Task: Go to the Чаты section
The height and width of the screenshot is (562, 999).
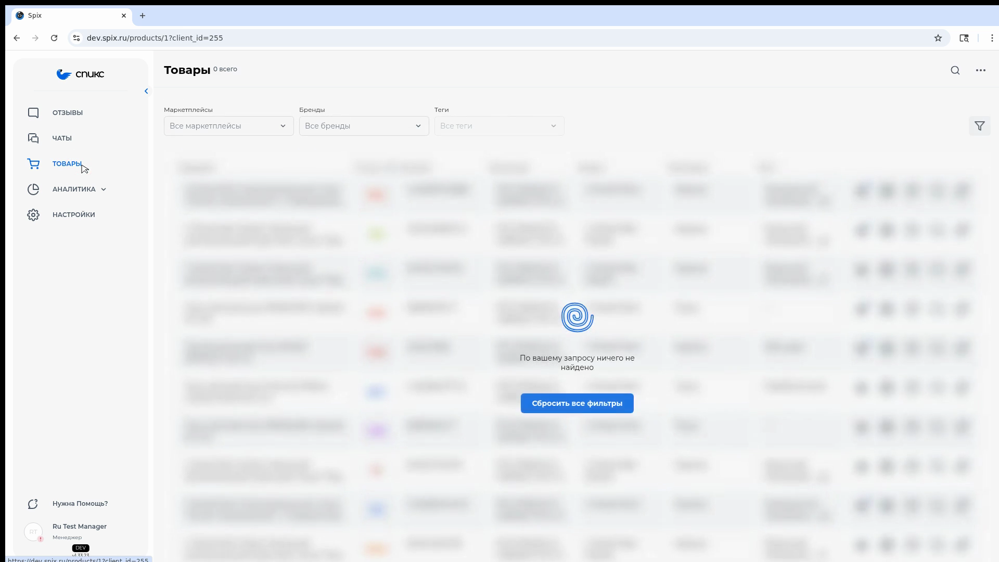Action: coord(62,138)
